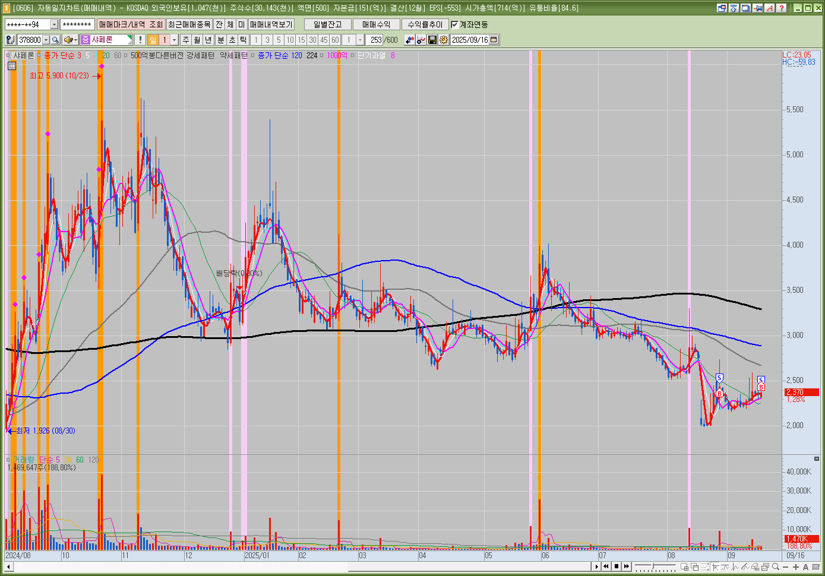825x576 pixels.
Task: Click the 수익률추이 button
Action: pos(425,24)
